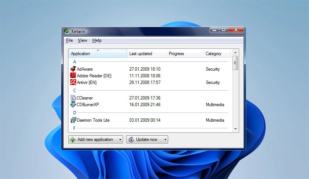
Task: Click the Add new application button
Action: (x=96, y=139)
